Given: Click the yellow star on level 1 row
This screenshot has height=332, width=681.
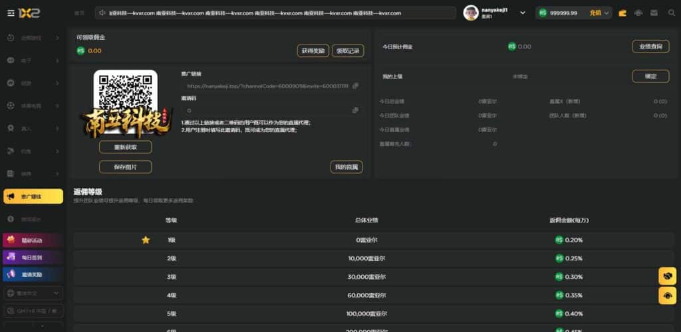Looking at the screenshot, I should [146, 240].
